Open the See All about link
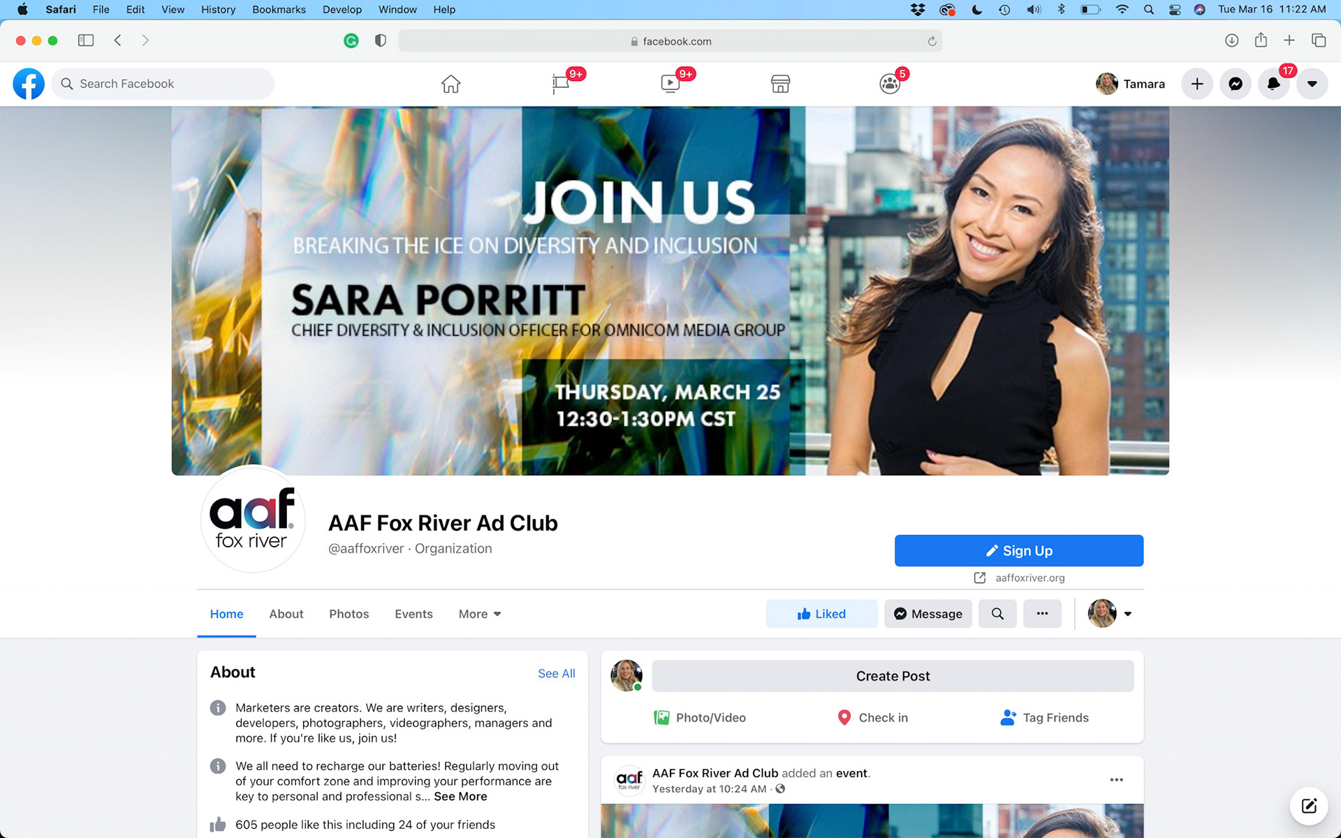Screen dimensions: 1341x838 tap(556, 673)
